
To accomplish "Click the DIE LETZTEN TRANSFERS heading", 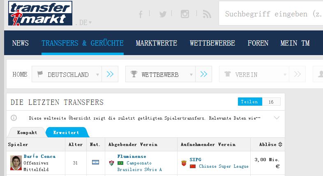I will [x=57, y=102].
